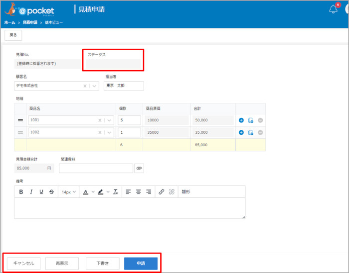349x273 pixels.
Task: Click the person-in-charge field 東京 太郎
Action: coord(124,86)
